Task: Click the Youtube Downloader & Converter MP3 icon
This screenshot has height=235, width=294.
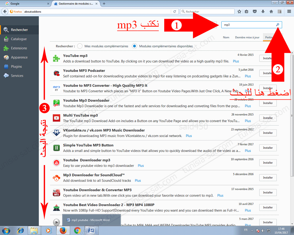Action: [57, 193]
